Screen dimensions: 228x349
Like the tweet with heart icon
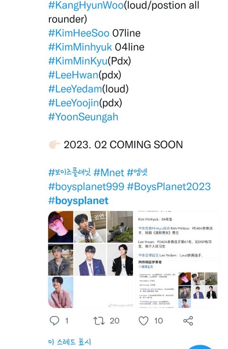coord(143,321)
